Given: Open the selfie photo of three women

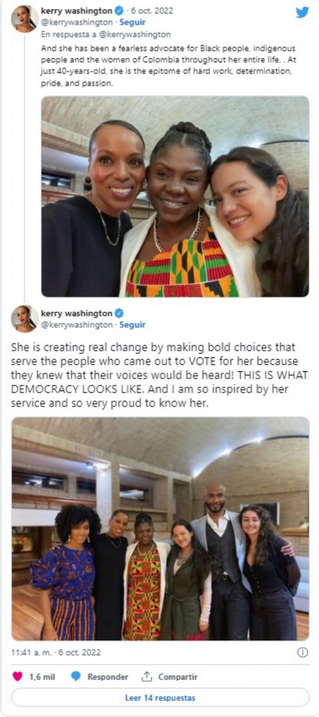Looking at the screenshot, I should tap(175, 196).
